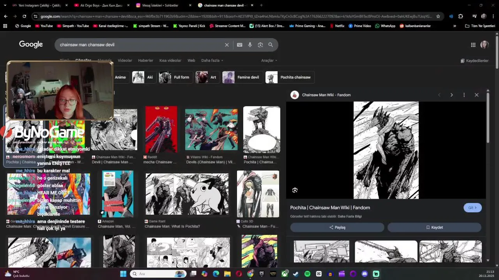Switch to Videolar search tab
The image size is (499, 280).
click(x=125, y=61)
